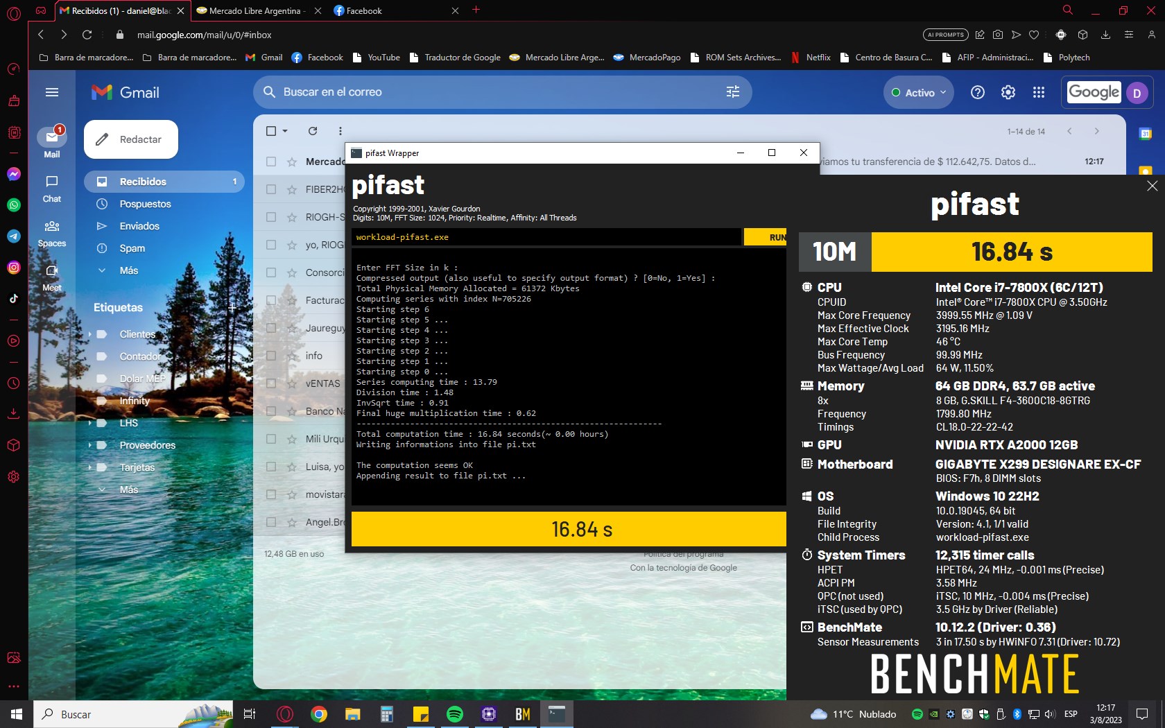This screenshot has width=1165, height=728.
Task: Star the Consorci message
Action: click(292, 272)
